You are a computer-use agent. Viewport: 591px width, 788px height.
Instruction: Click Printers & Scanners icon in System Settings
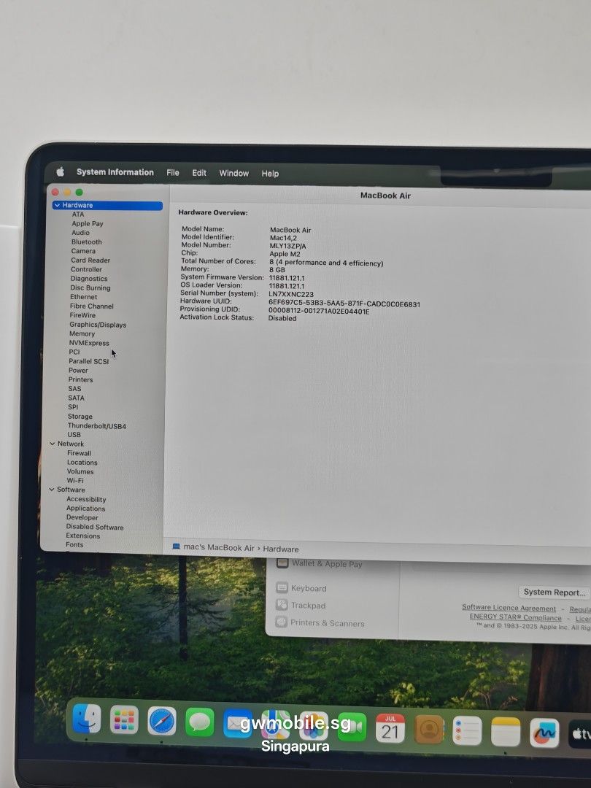pyautogui.click(x=282, y=622)
